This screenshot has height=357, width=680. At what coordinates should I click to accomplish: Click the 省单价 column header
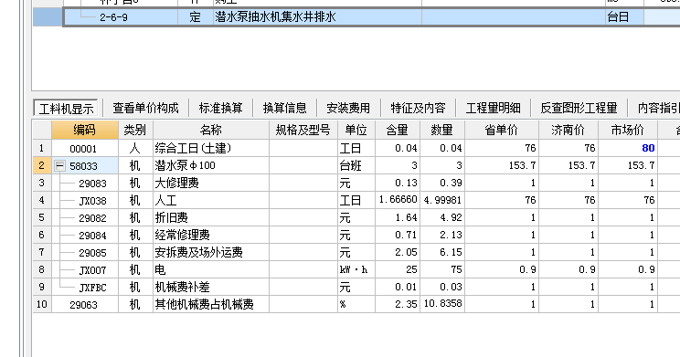(502, 130)
